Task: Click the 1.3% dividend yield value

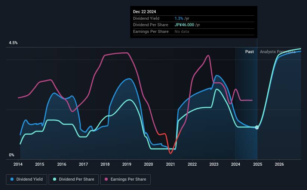Action: click(179, 18)
